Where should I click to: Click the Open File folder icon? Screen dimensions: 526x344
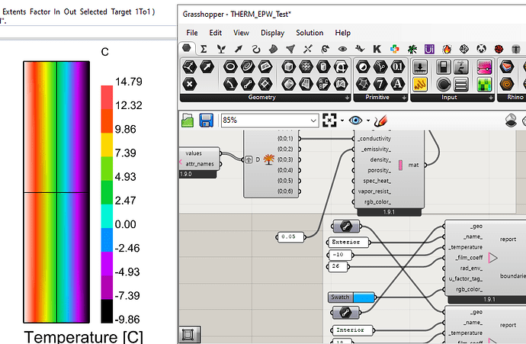point(188,121)
